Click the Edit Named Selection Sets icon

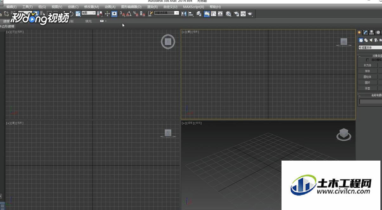coord(150,14)
